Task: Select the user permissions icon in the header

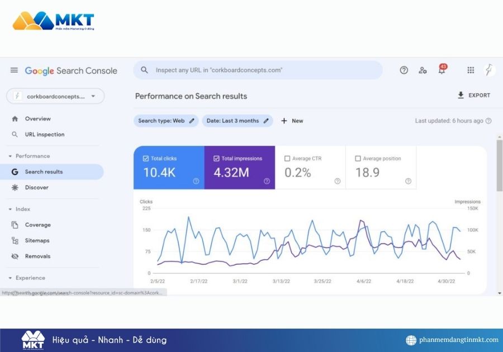Action: [x=423, y=71]
